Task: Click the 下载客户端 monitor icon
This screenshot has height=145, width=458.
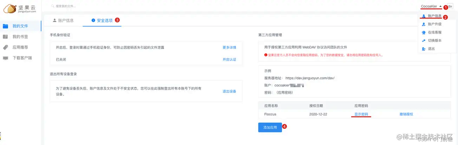Action: pos(6,58)
